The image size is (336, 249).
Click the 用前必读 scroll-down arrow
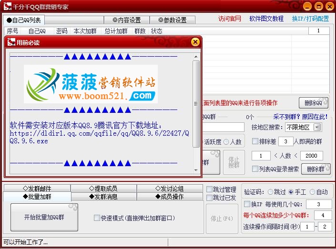(x=196, y=170)
